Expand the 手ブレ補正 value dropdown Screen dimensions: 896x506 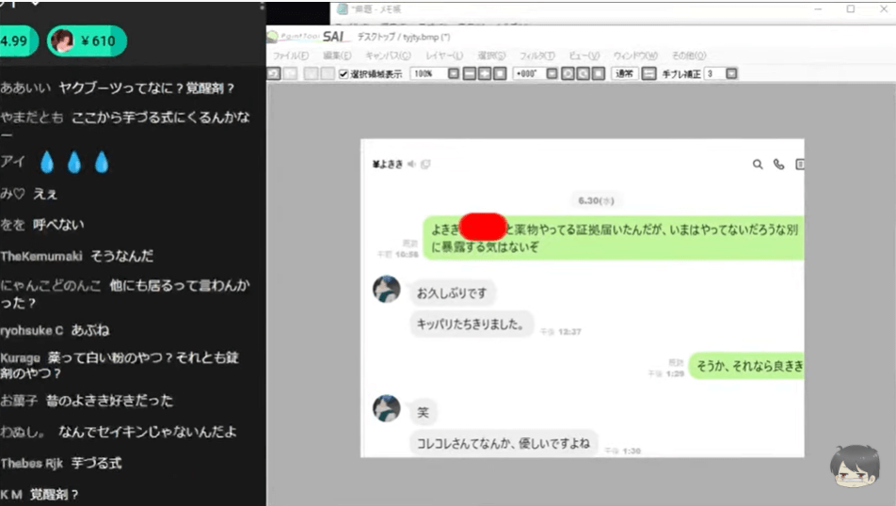(731, 73)
